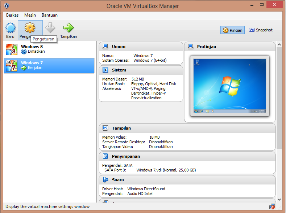Click the greyed-out down arrow toolbar icon
Screen dimensions: 286x213
click(x=50, y=27)
